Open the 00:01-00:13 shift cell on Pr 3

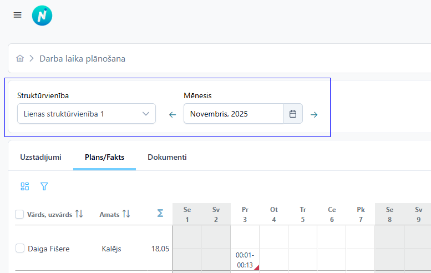click(245, 260)
